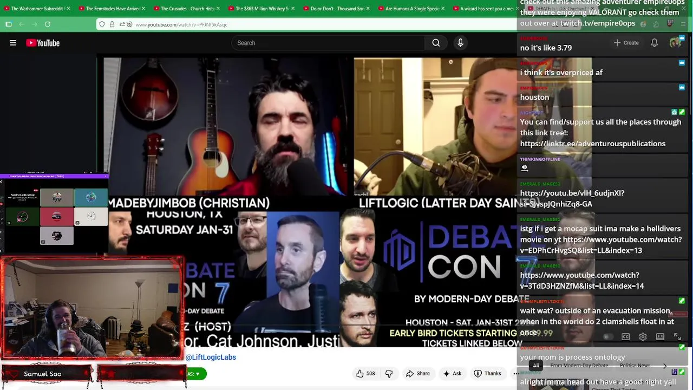Viewport: 693px width, 390px height.
Task: Click chat message "your mom is process ontology"
Action: tap(572, 357)
